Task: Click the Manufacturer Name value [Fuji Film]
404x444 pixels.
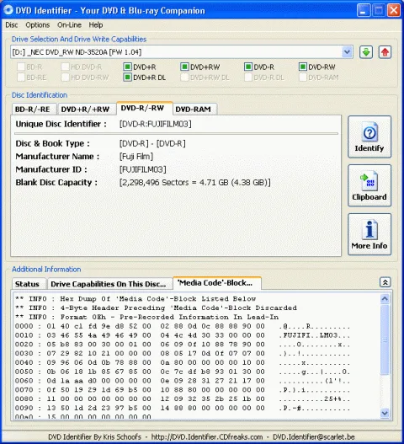Action: tap(136, 157)
